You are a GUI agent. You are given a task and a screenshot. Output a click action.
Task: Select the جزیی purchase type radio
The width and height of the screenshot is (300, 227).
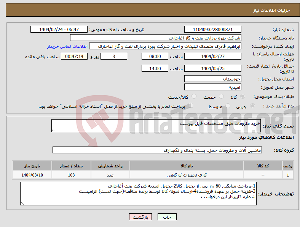[x=252, y=106]
